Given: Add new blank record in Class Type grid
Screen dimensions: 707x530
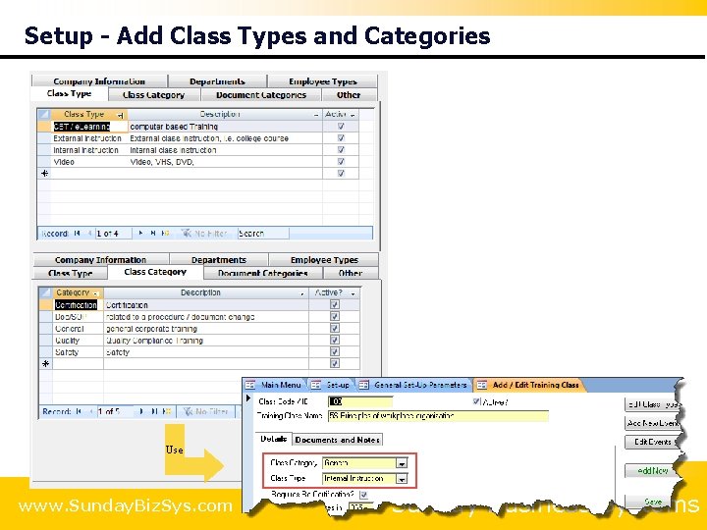Looking at the screenshot, I should (166, 233).
